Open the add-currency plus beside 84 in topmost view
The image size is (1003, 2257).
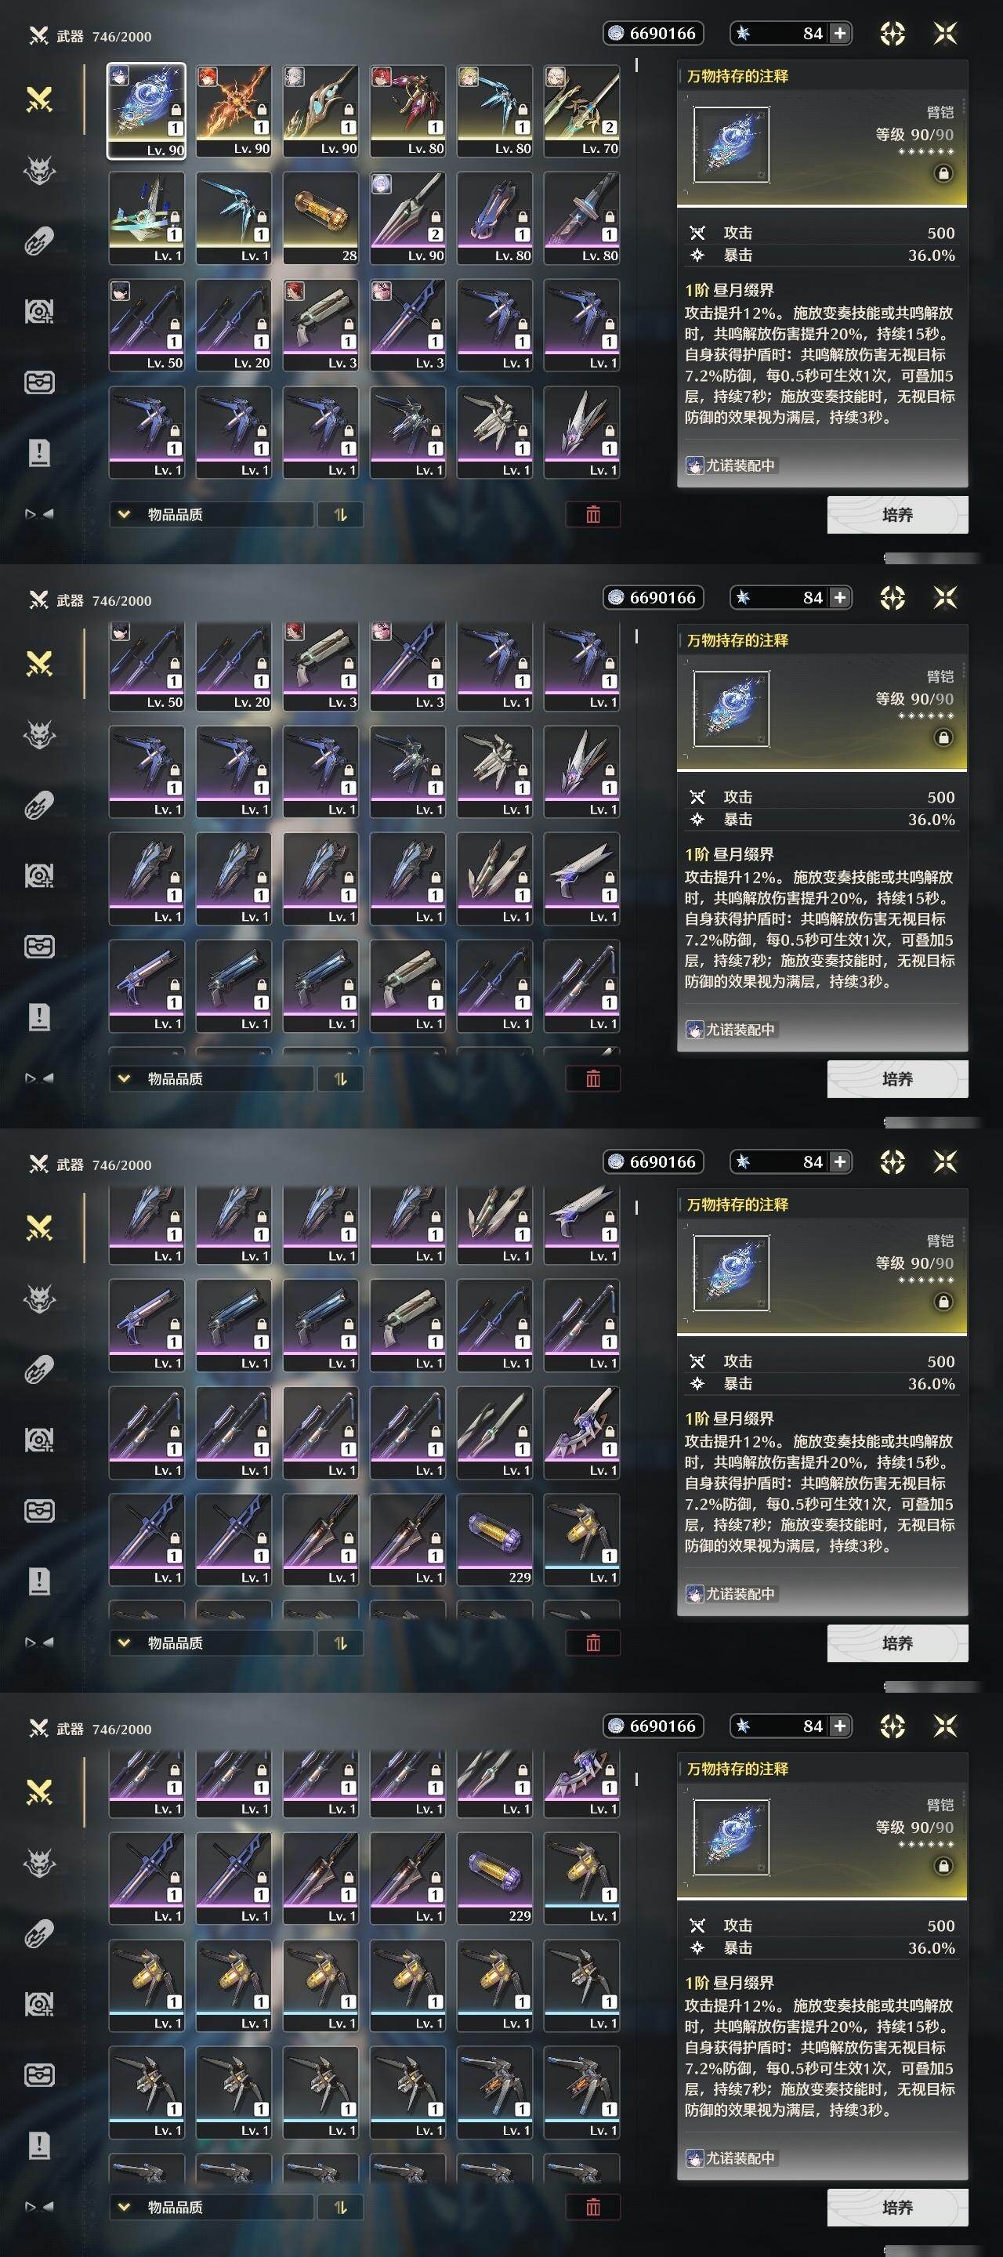pyautogui.click(x=839, y=33)
